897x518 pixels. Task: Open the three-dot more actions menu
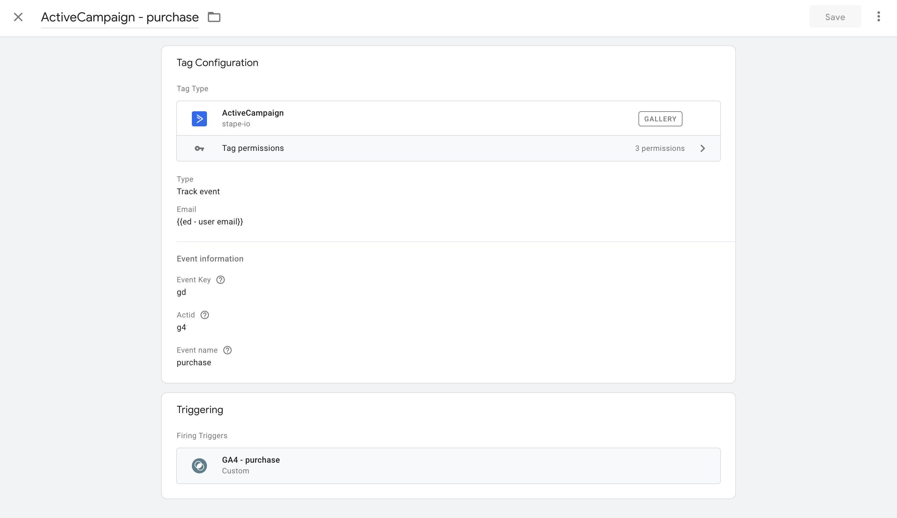(878, 17)
